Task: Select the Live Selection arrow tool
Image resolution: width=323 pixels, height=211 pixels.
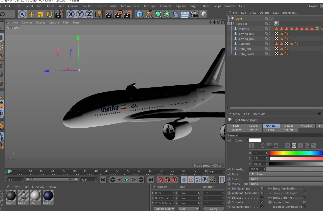Action: 22,14
